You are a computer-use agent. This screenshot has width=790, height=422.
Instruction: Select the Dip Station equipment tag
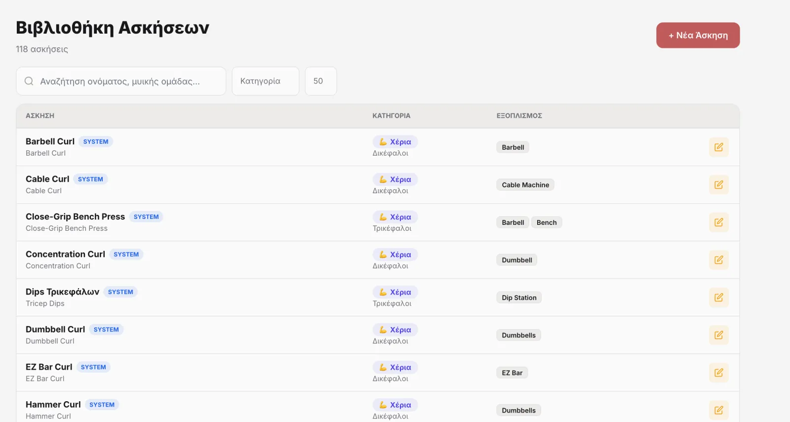(519, 297)
